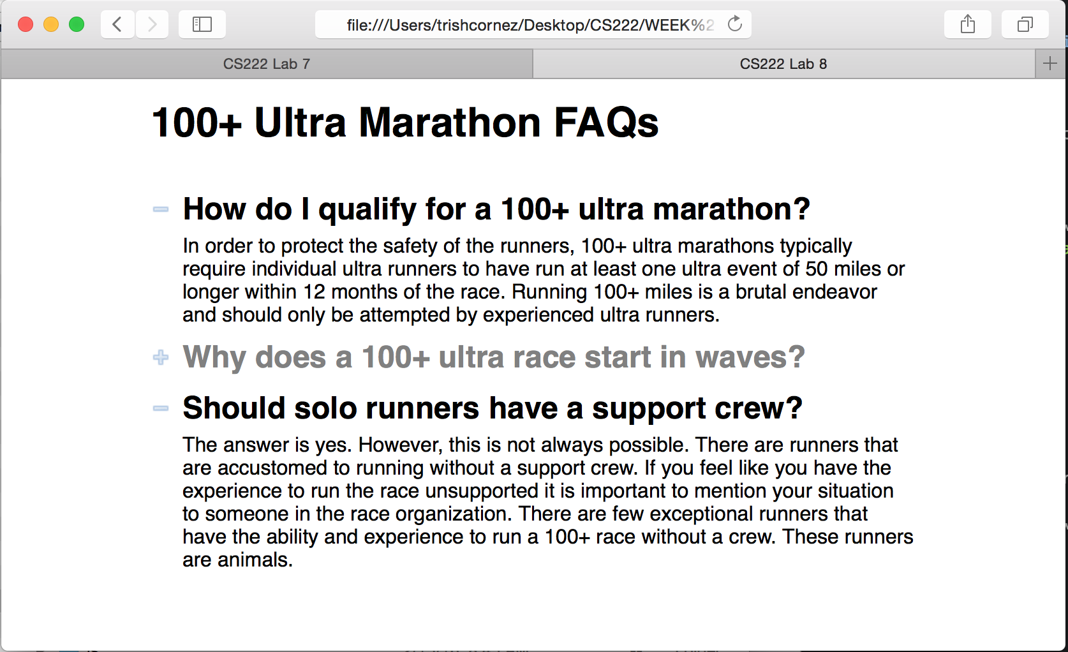Open the Share menu

[967, 25]
